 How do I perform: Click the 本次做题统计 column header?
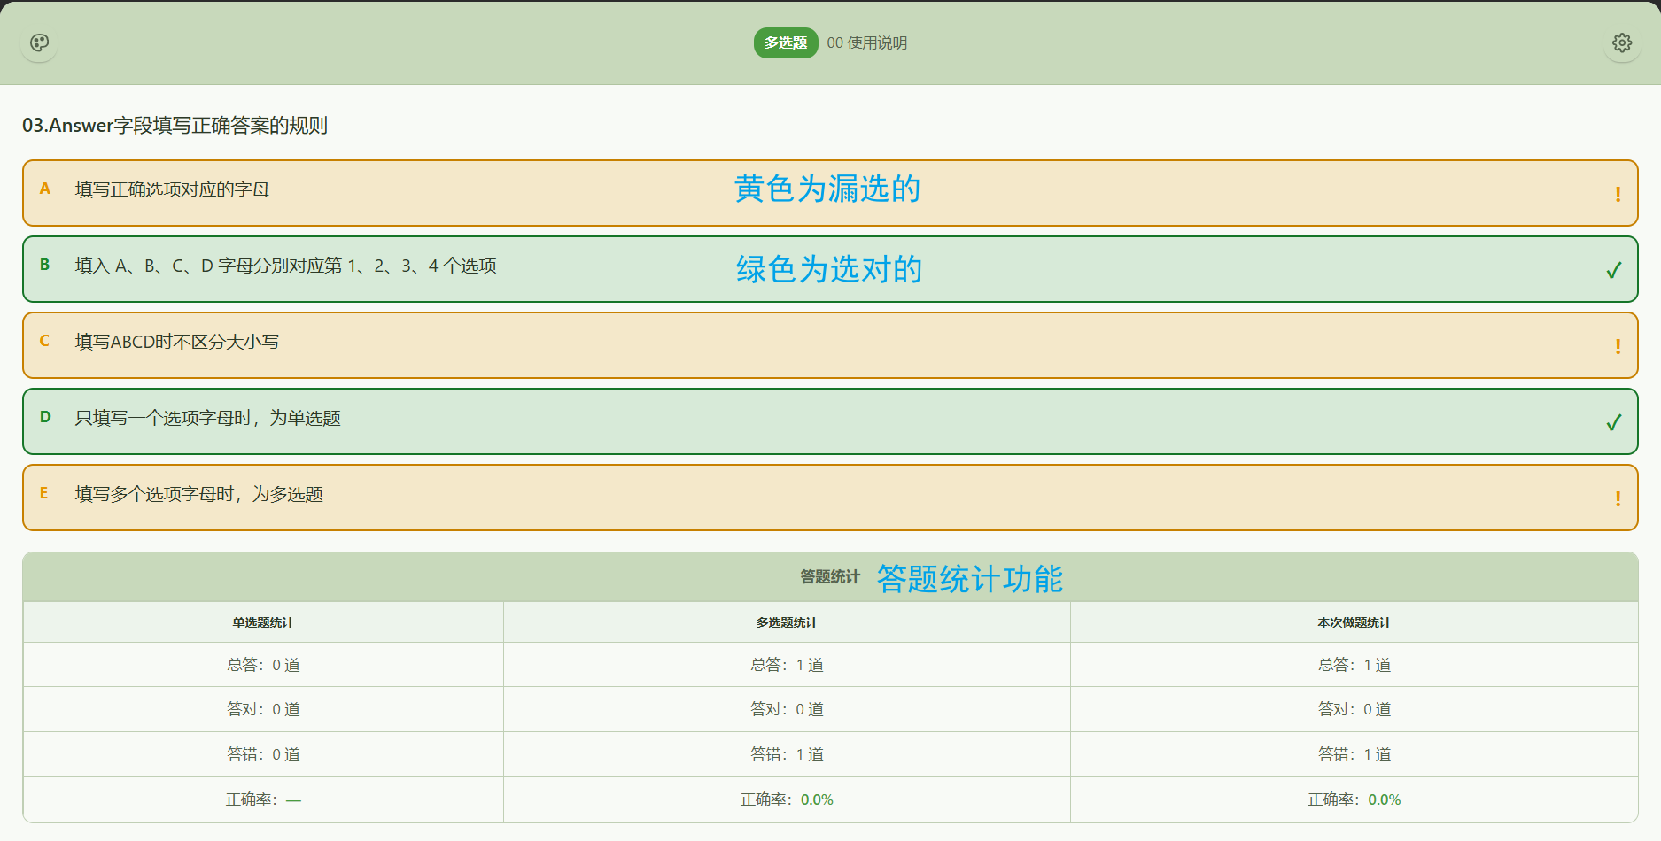1354,622
